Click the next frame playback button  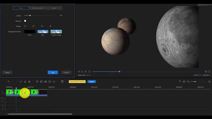(86, 71)
